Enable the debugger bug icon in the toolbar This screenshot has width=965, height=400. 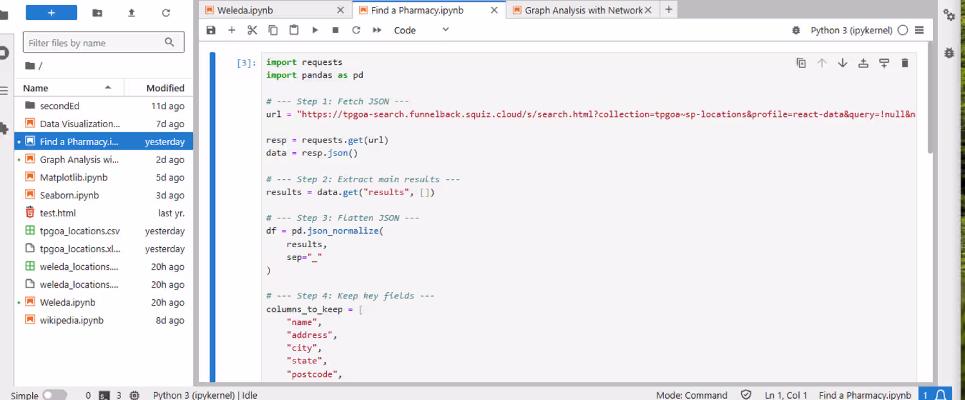point(796,30)
